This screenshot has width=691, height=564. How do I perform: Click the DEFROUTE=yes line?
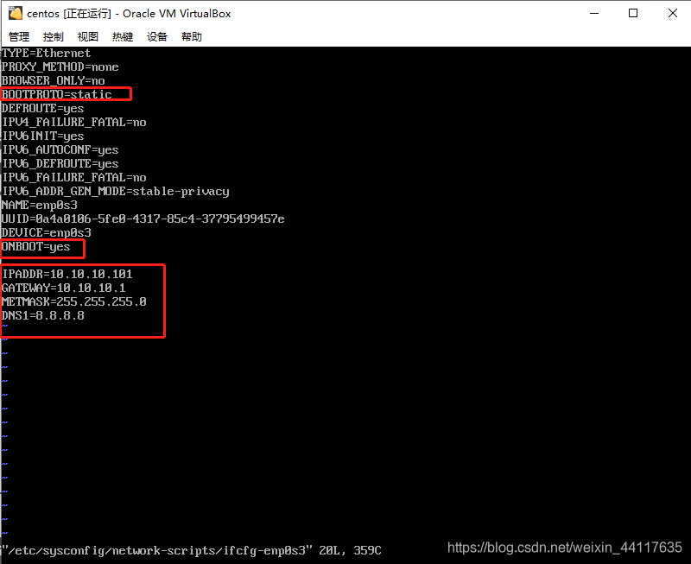click(42, 108)
